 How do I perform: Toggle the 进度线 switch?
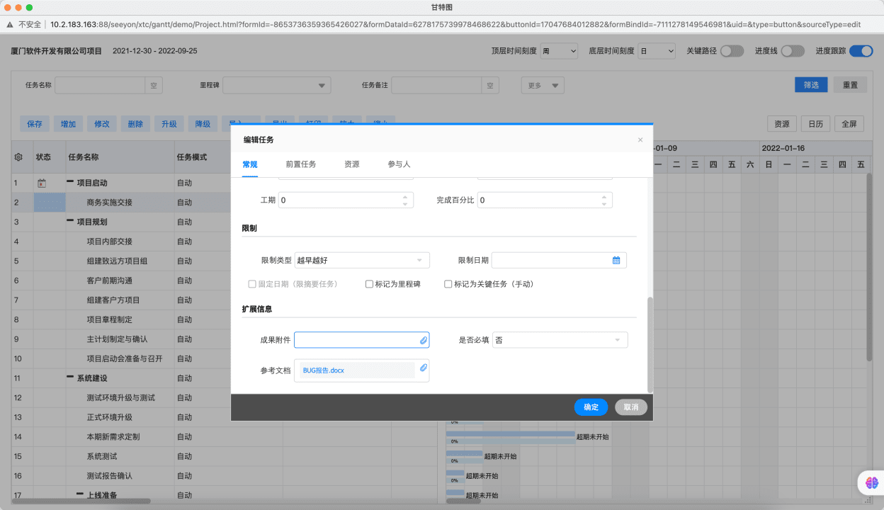click(x=793, y=51)
